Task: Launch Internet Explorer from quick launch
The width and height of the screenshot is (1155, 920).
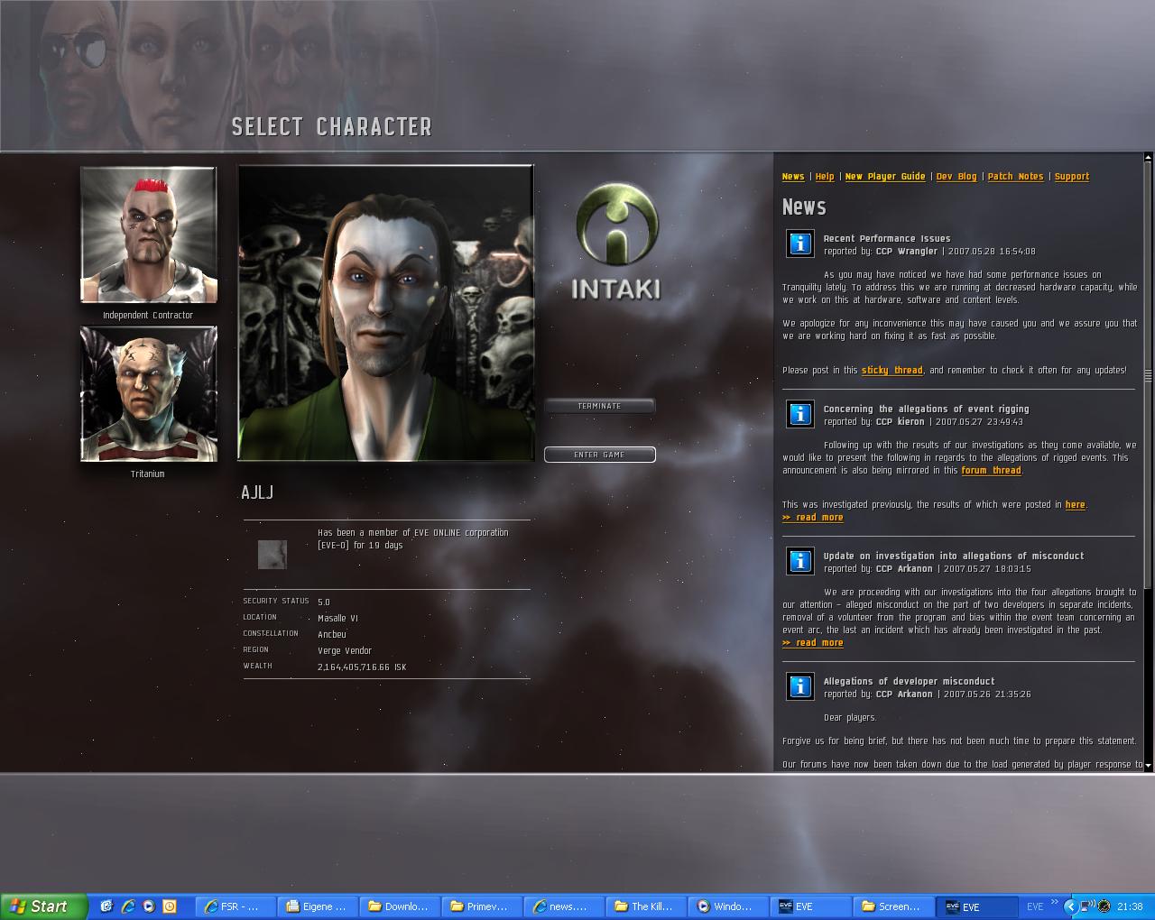Action: click(x=127, y=906)
